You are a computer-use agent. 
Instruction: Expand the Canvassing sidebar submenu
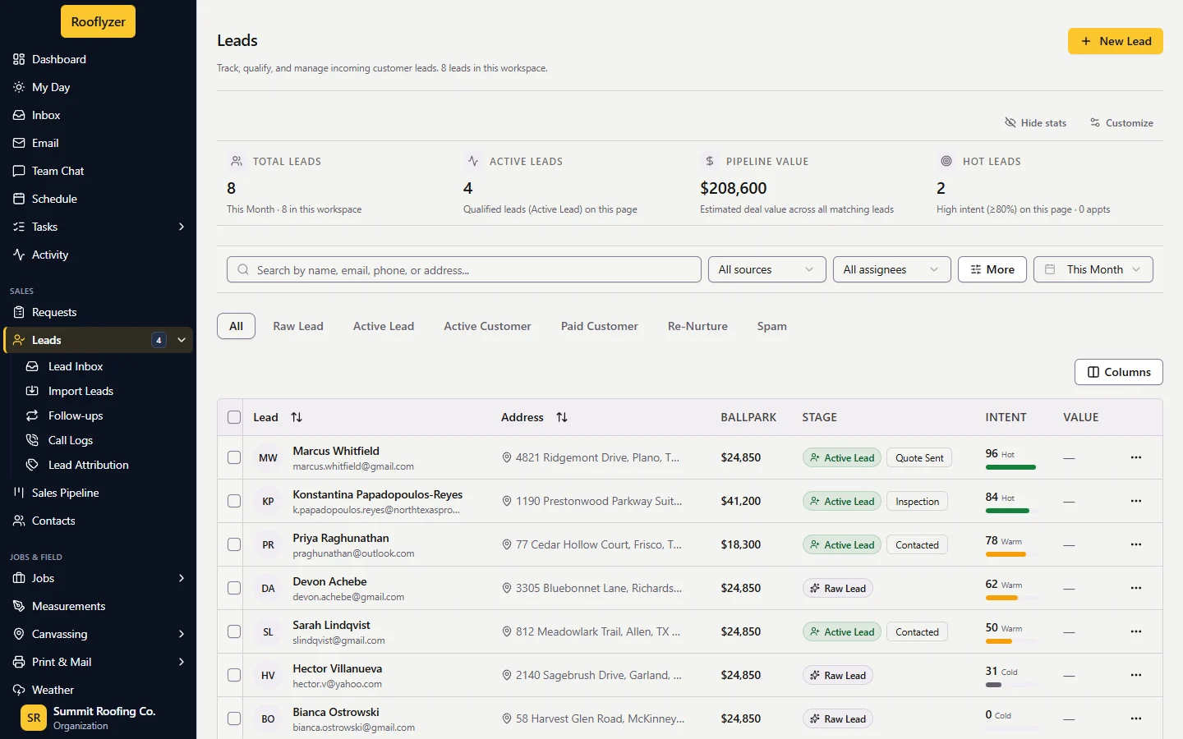coord(182,634)
